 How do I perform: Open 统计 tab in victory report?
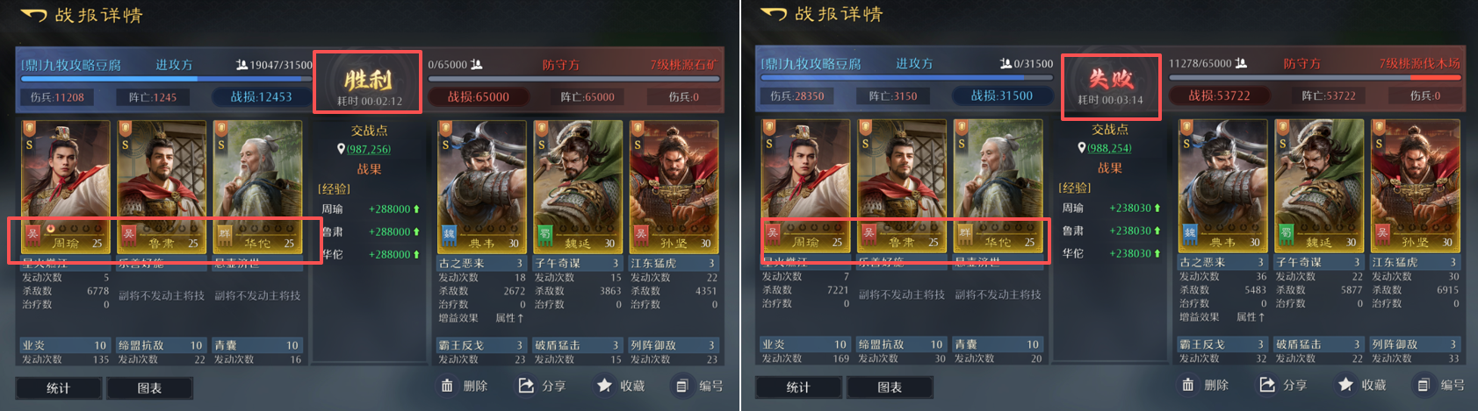pos(58,388)
